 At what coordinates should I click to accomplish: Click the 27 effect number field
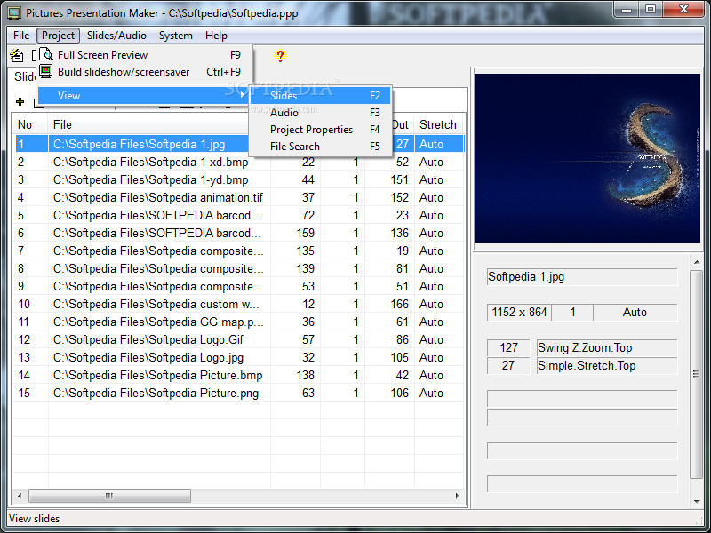tap(508, 365)
